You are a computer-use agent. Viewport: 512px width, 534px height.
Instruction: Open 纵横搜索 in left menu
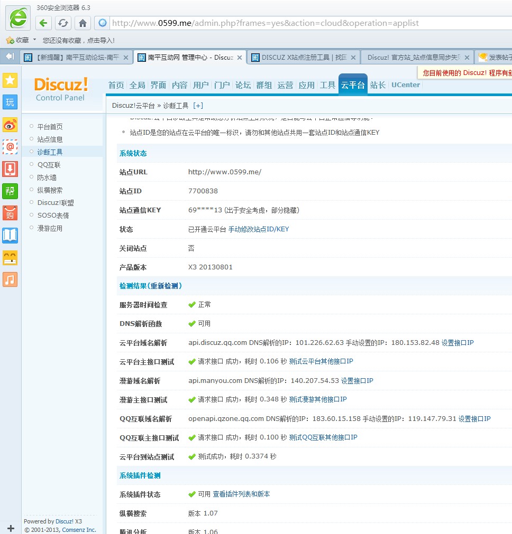click(x=50, y=190)
